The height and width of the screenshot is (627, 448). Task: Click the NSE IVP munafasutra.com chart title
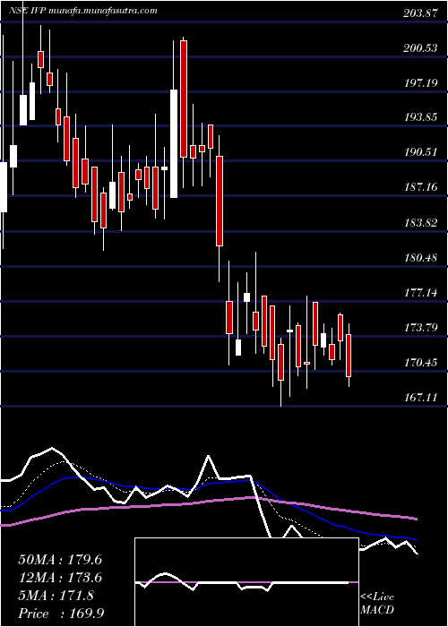(x=82, y=11)
